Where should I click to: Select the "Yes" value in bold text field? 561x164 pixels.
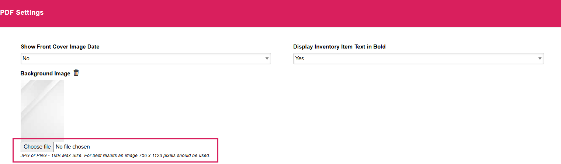click(x=299, y=58)
